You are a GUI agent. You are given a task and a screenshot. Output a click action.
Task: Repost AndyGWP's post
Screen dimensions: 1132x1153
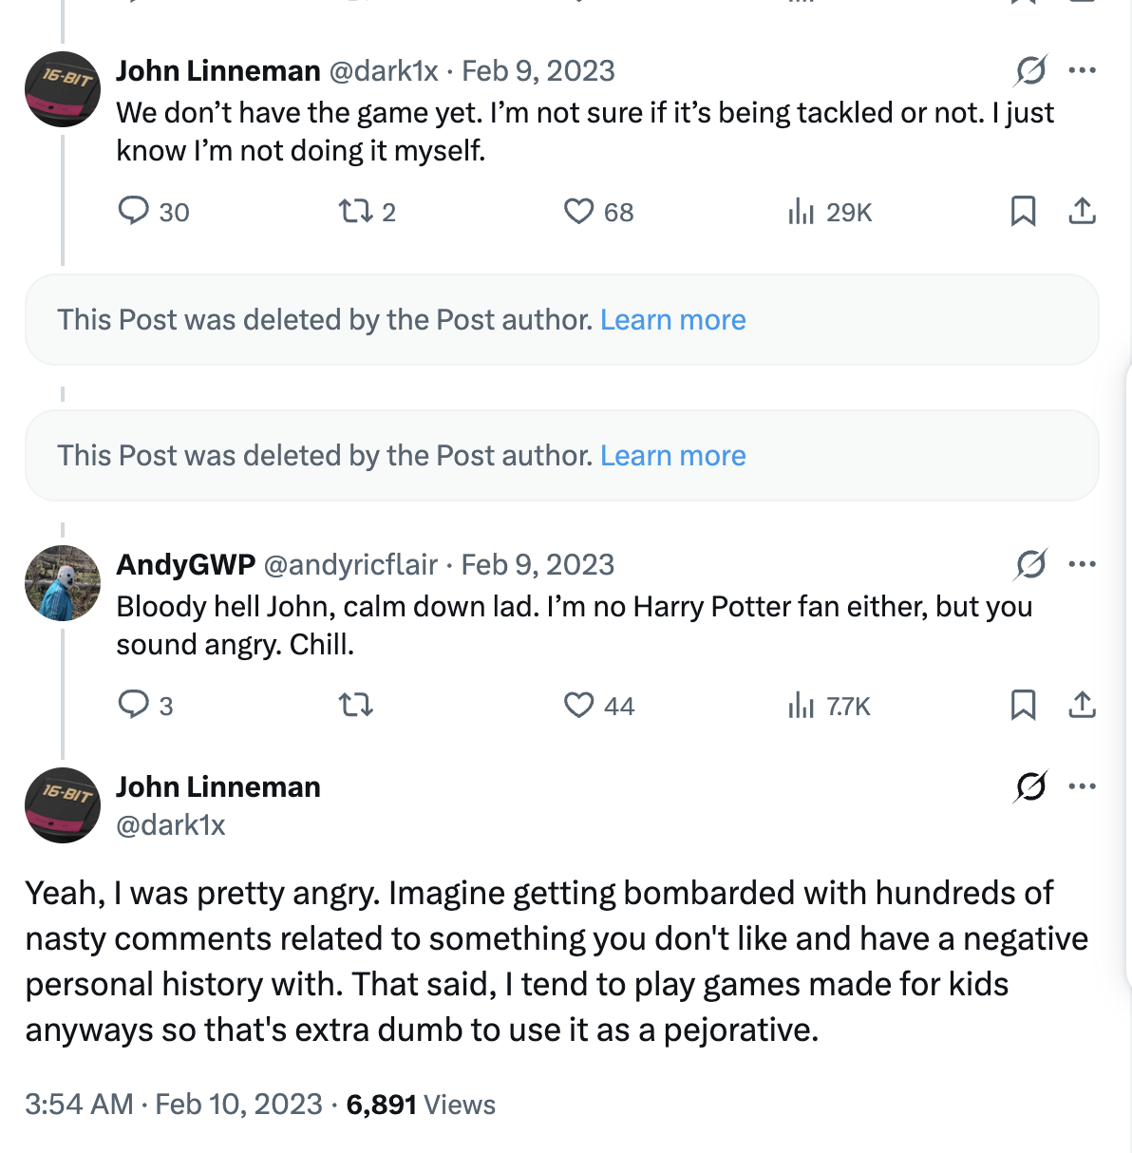(x=356, y=705)
